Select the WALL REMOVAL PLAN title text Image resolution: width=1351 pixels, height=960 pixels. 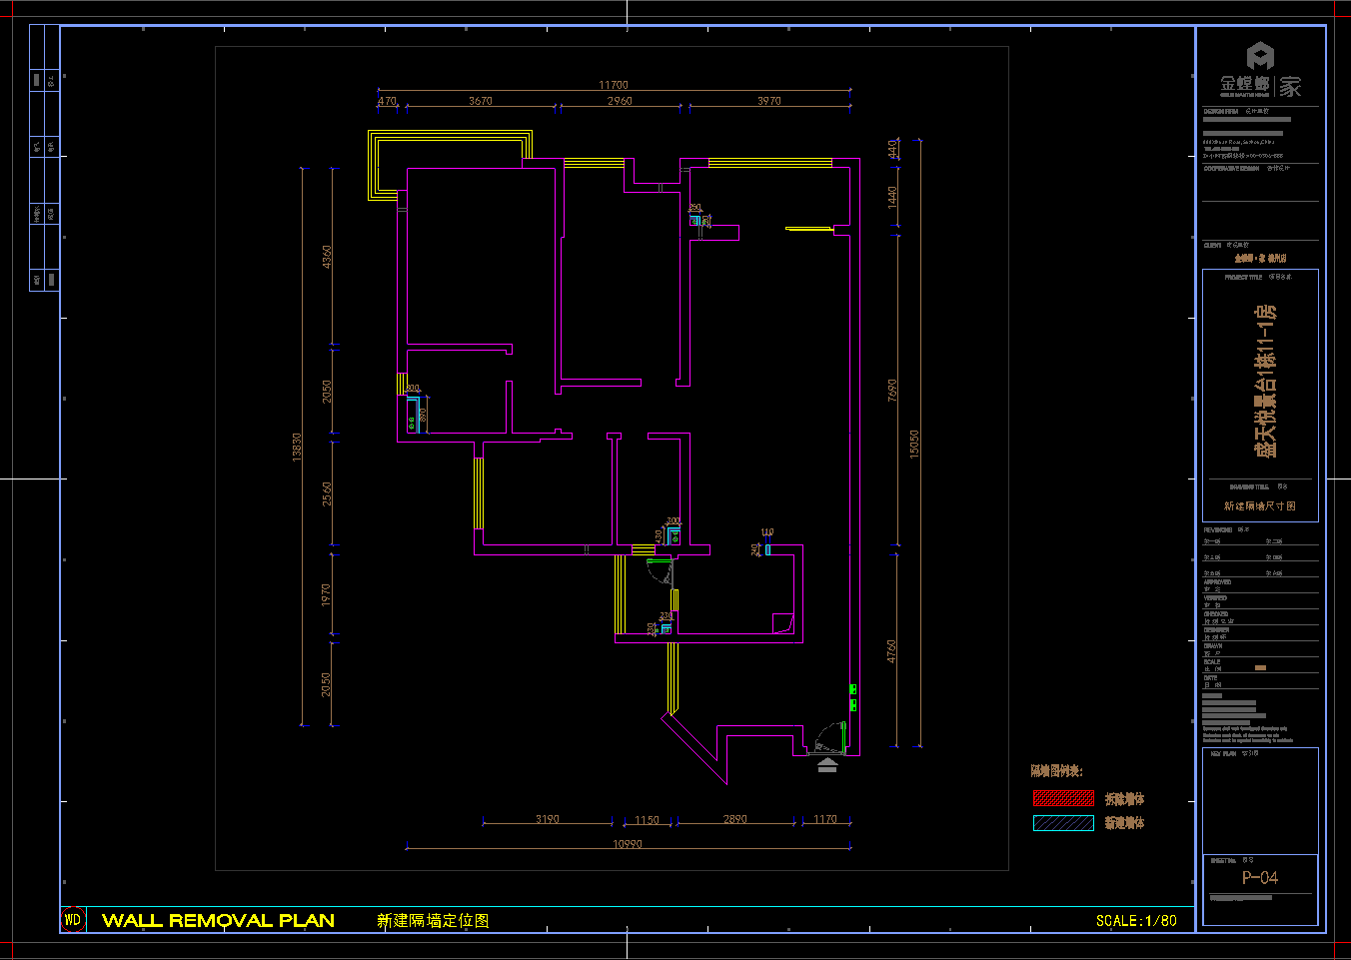[218, 920]
